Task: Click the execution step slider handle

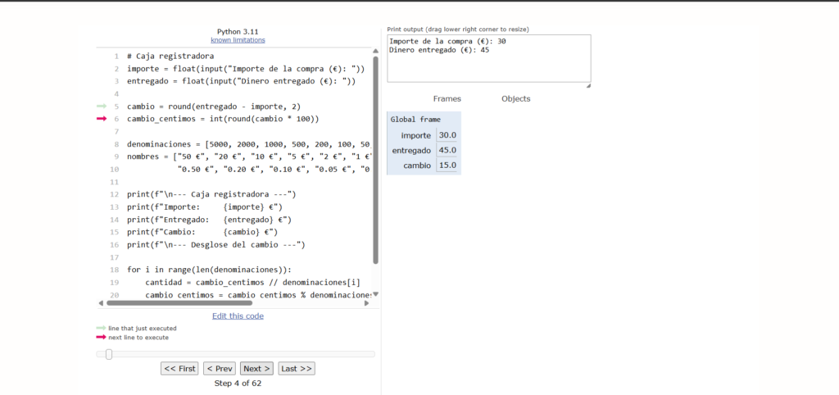Action: coord(108,354)
